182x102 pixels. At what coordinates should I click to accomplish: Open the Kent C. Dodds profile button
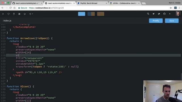coord(174,3)
